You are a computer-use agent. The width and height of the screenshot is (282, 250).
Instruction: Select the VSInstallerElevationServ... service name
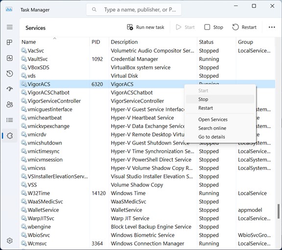point(58,176)
